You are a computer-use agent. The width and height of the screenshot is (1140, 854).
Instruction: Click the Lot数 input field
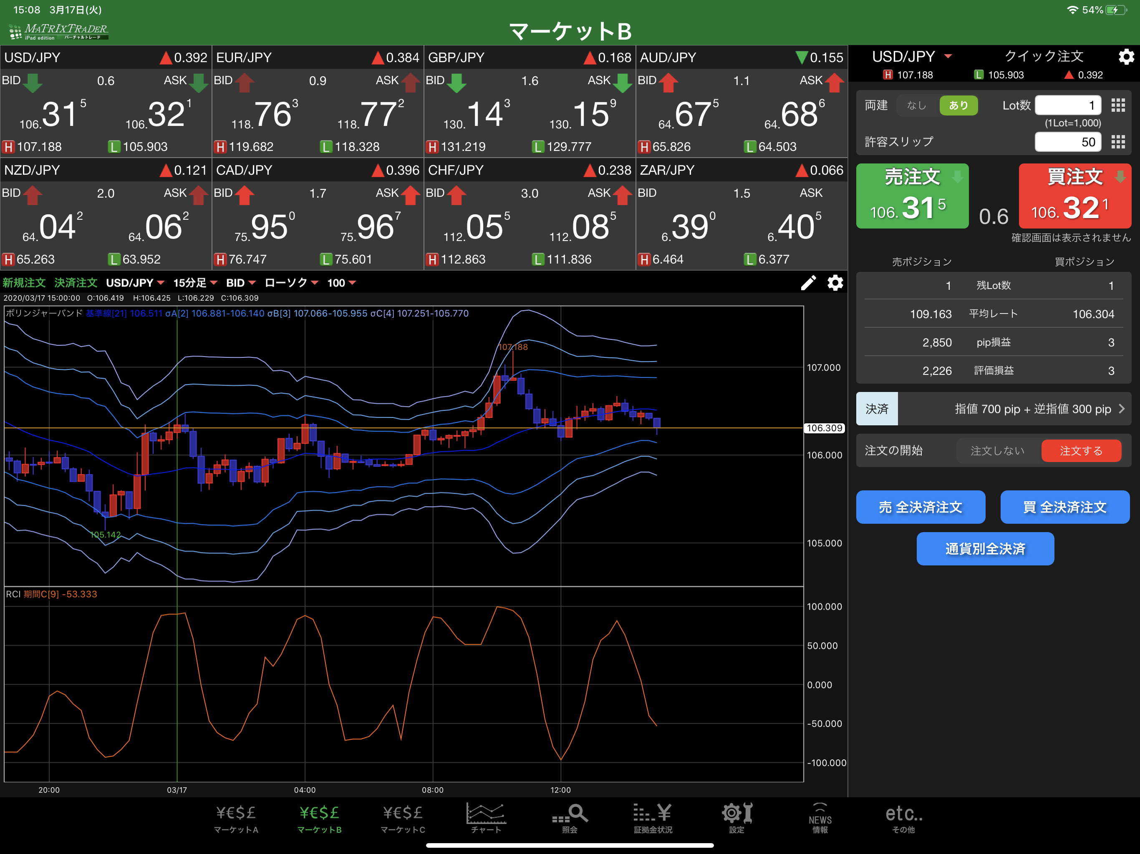click(x=1068, y=105)
